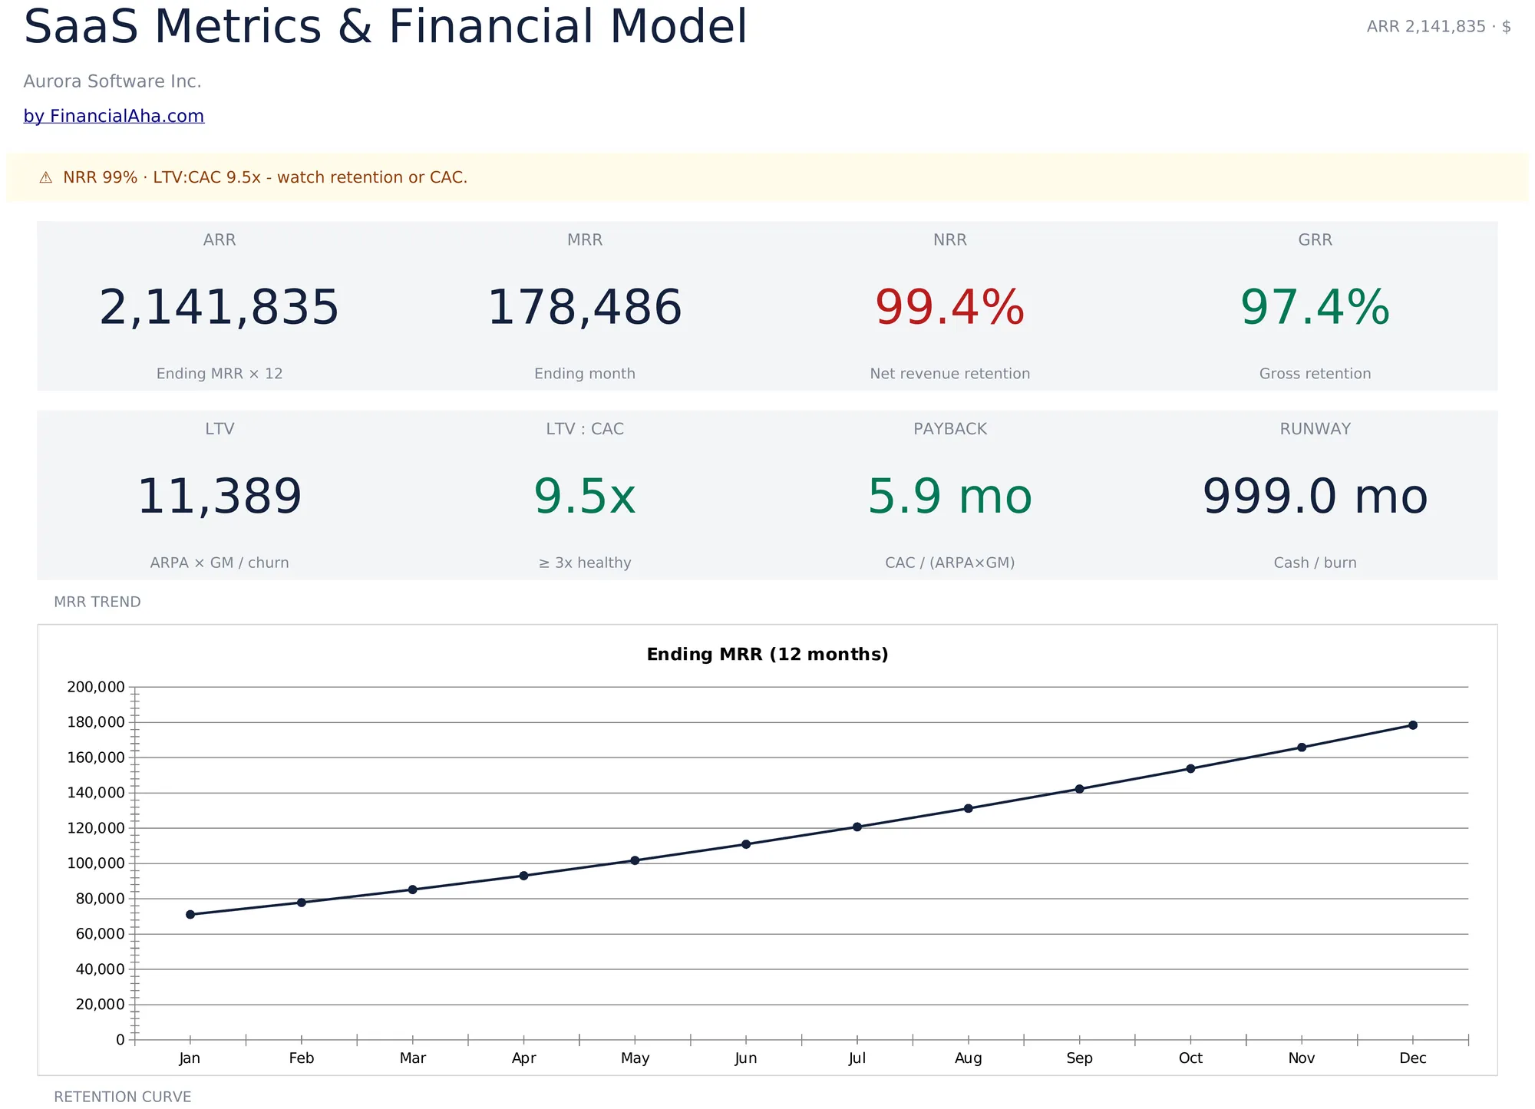Click the Jan x-axis label
The width and height of the screenshot is (1535, 1109).
pyautogui.click(x=190, y=1058)
